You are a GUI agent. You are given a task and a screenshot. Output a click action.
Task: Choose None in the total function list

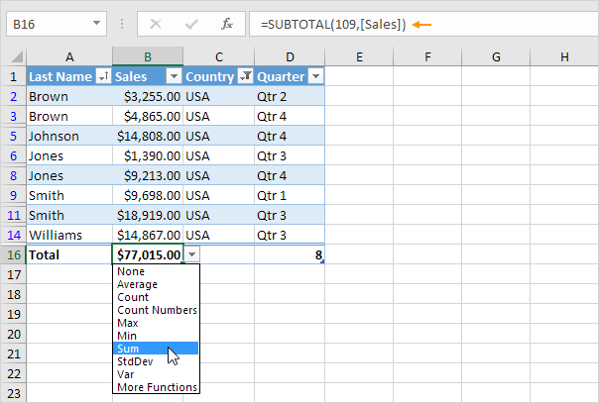(x=130, y=271)
